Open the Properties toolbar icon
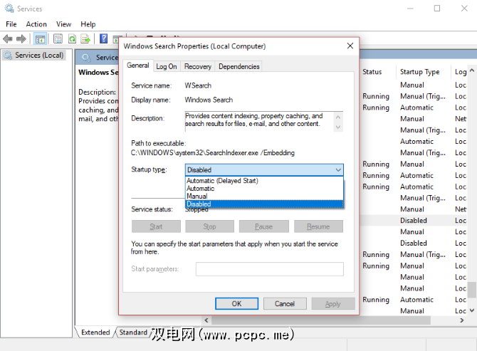Screen dimensions: 477x351 coord(58,39)
